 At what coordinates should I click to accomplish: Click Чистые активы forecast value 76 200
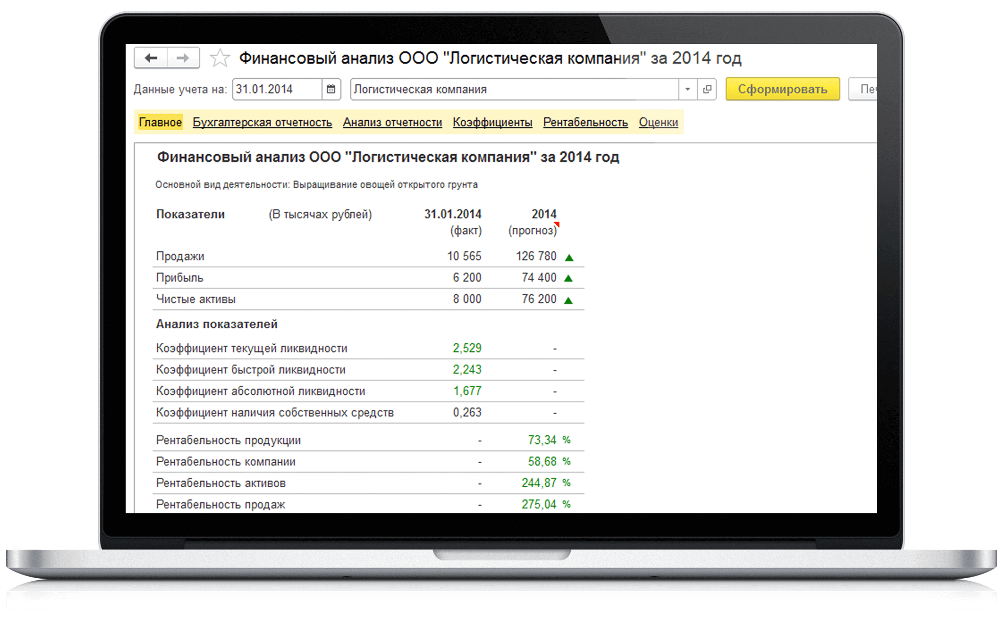539,299
